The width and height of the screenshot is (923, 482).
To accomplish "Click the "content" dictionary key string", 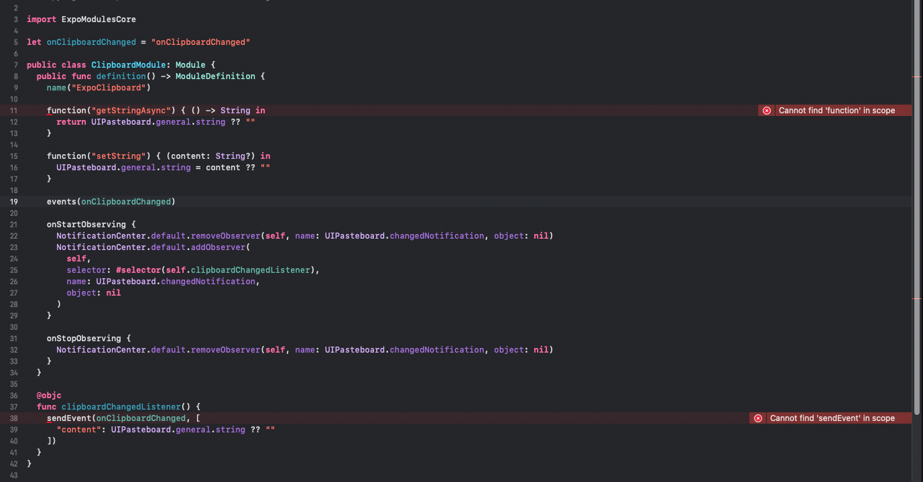I will point(78,430).
